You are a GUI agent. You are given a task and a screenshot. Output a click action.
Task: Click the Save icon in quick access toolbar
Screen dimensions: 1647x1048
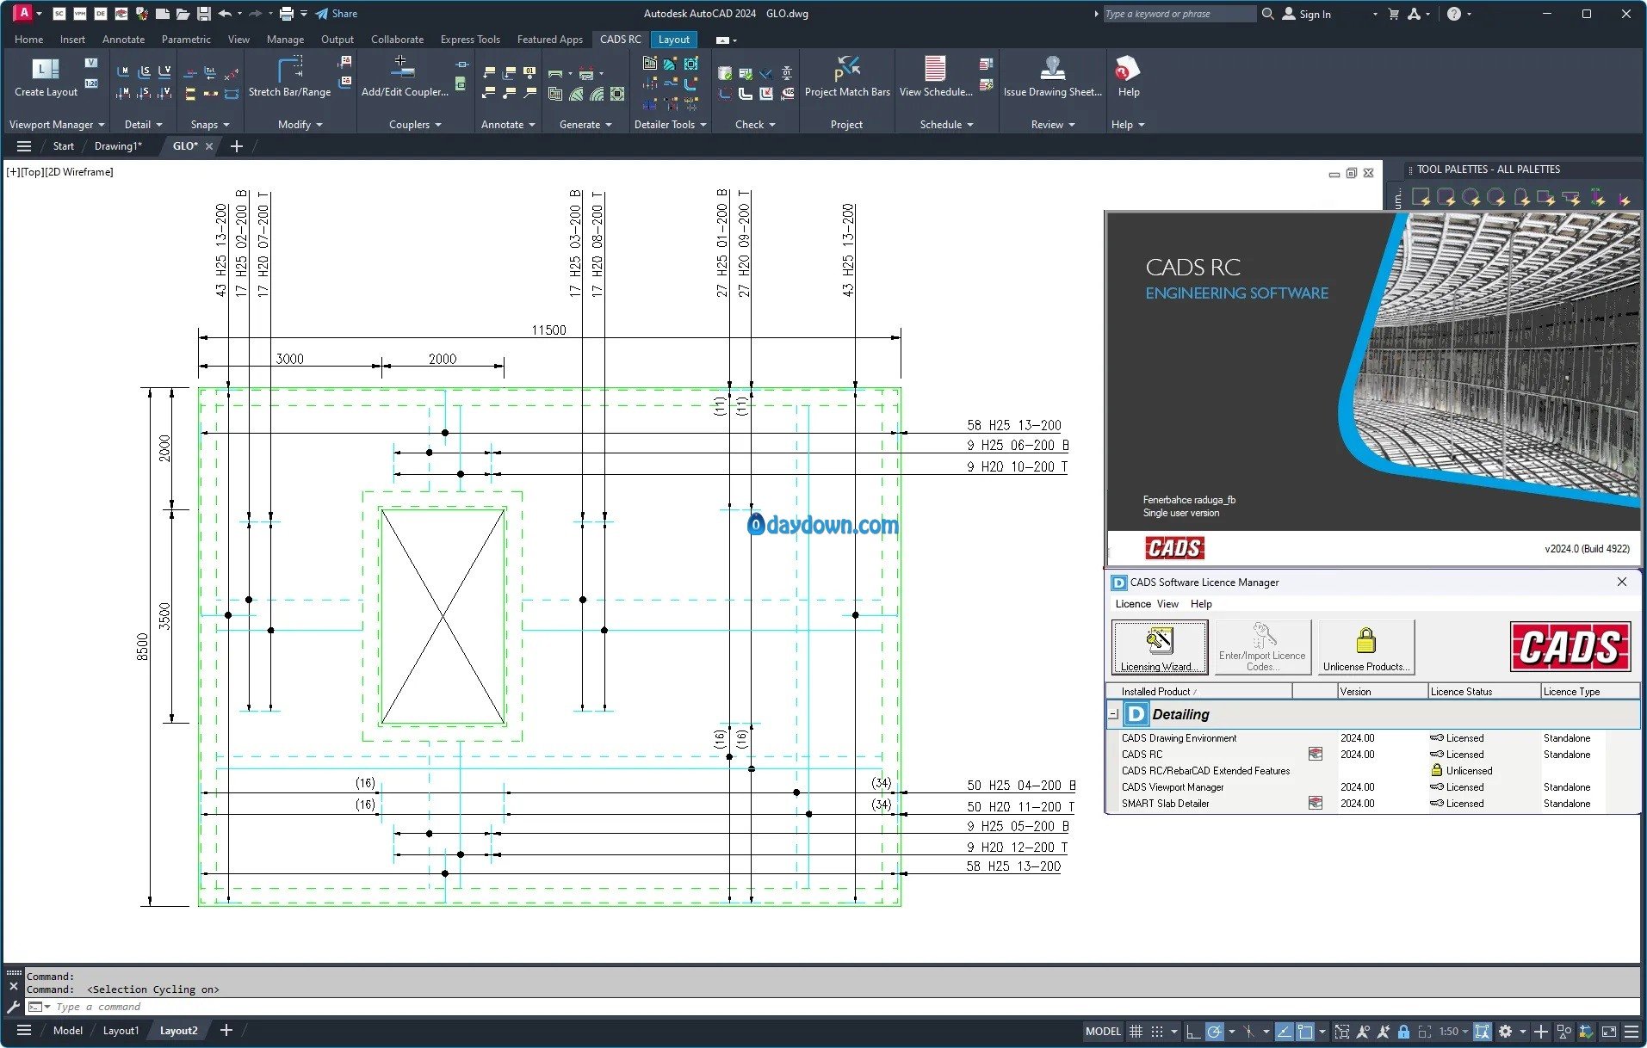click(x=204, y=14)
